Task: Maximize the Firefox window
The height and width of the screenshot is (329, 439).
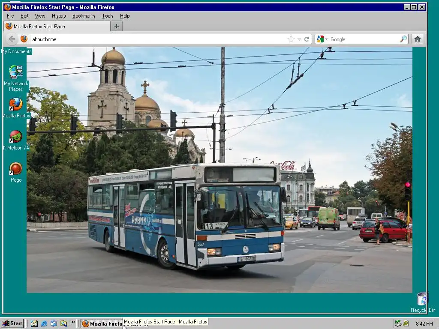Action: pos(414,7)
